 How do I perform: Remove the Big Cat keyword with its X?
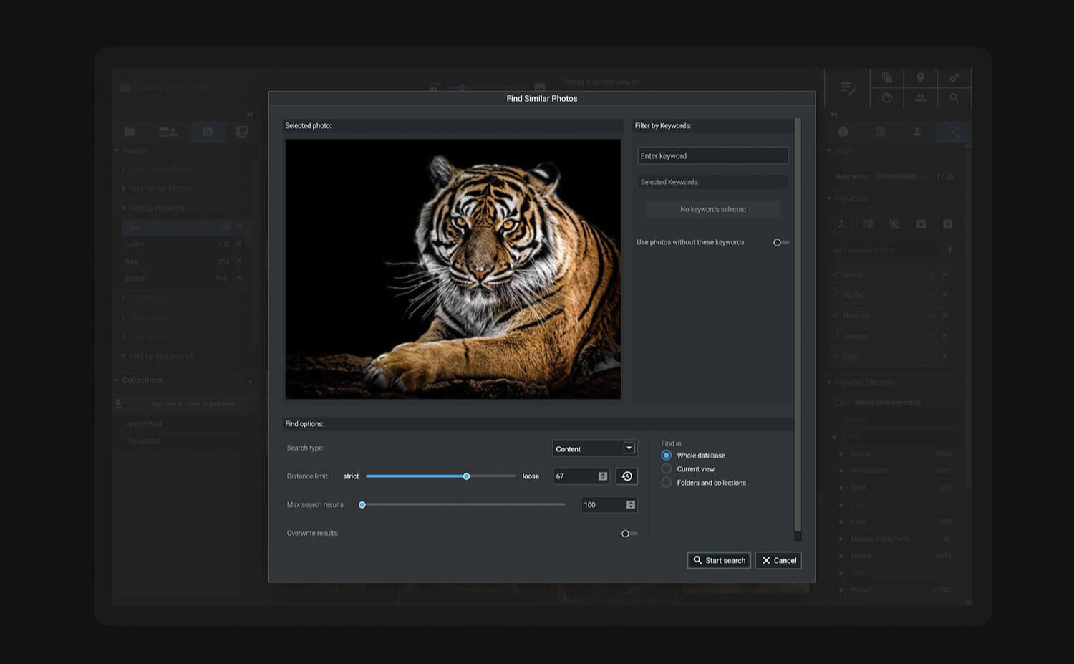click(944, 295)
